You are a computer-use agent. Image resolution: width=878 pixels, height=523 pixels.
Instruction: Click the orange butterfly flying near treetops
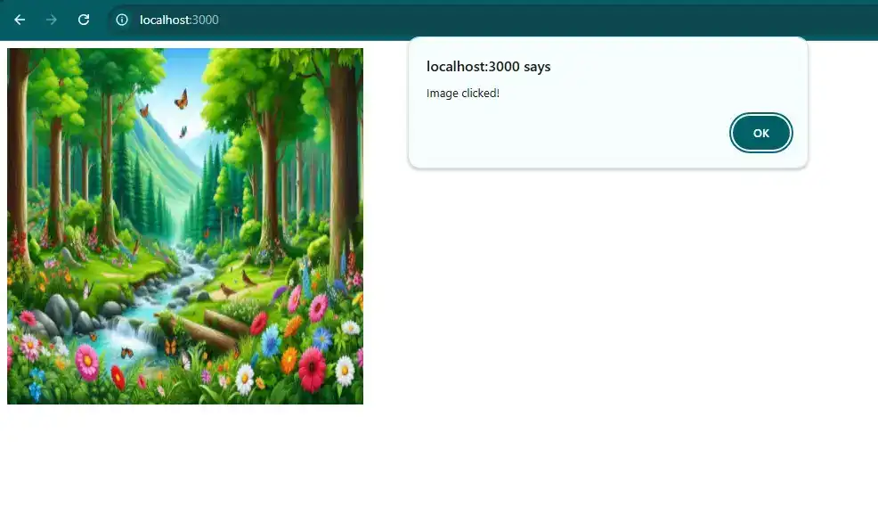click(x=182, y=99)
